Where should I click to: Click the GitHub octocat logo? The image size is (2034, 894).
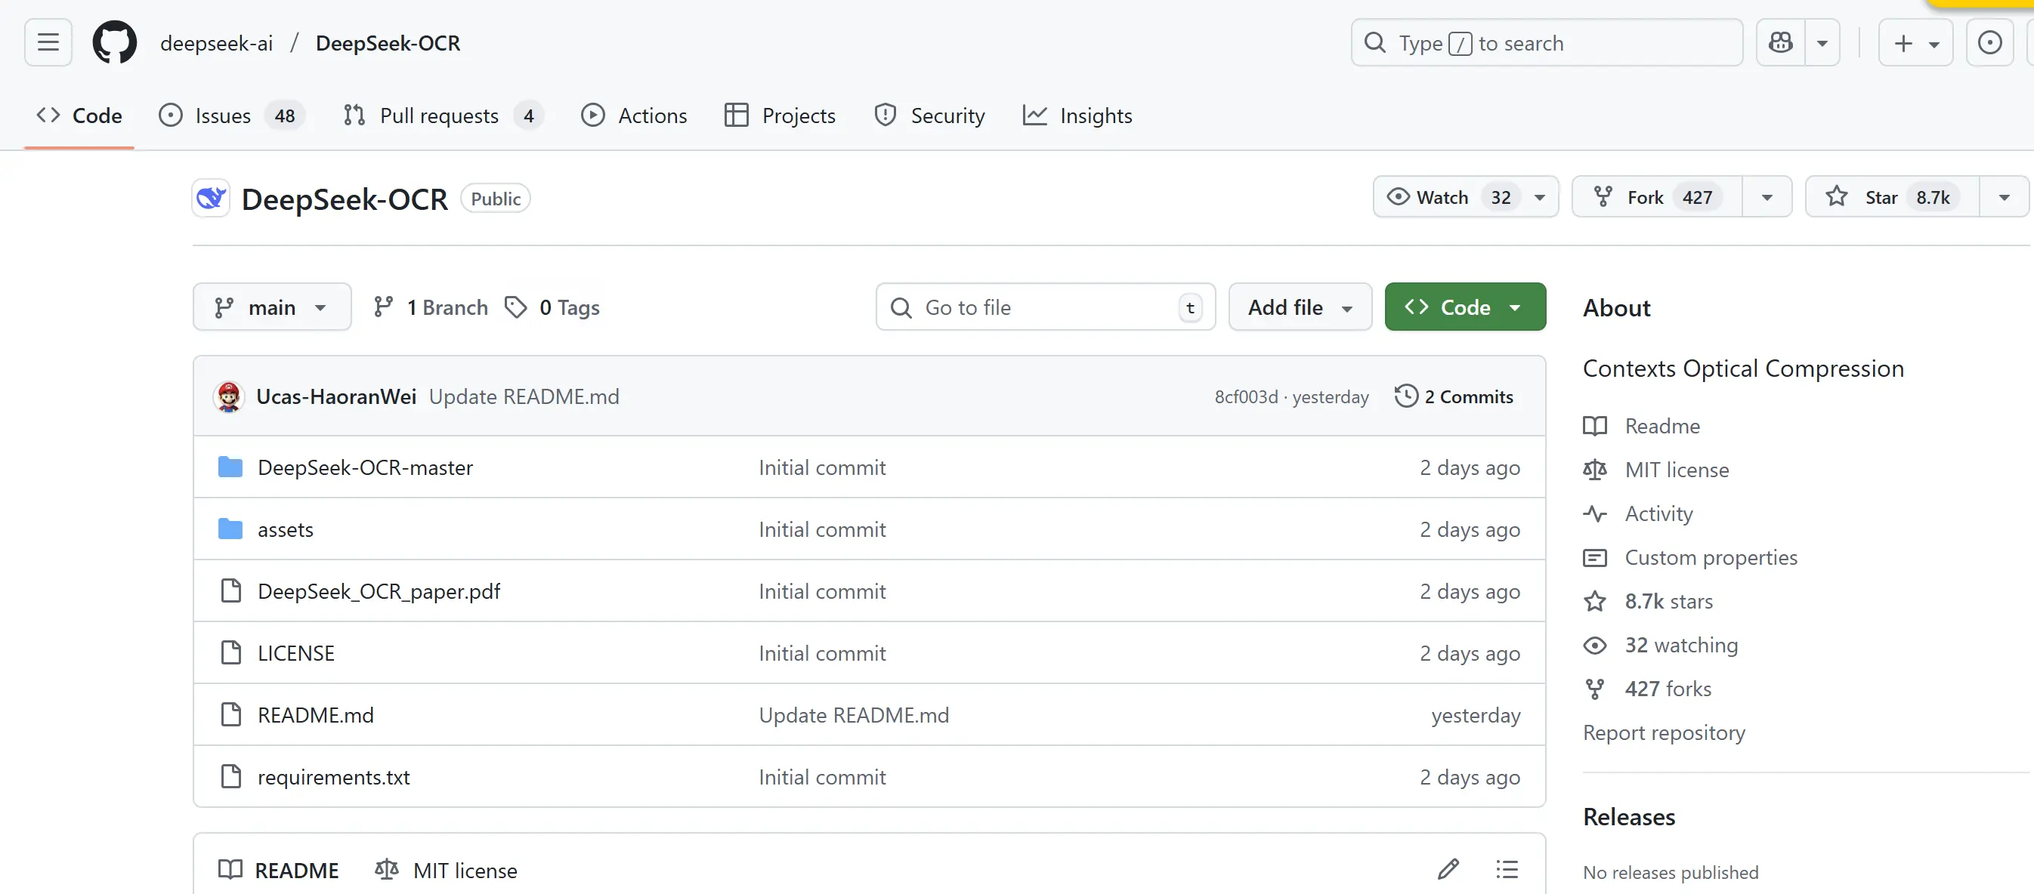[x=115, y=42]
